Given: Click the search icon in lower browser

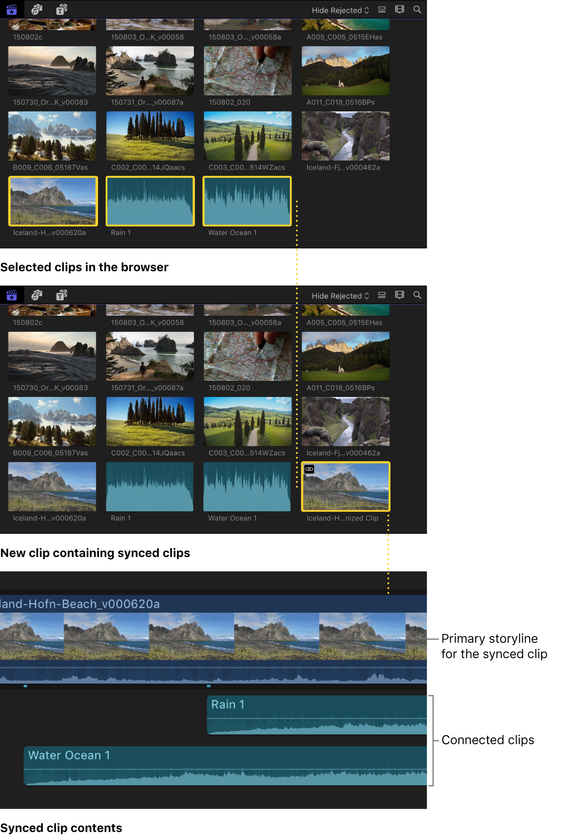Looking at the screenshot, I should tap(417, 295).
